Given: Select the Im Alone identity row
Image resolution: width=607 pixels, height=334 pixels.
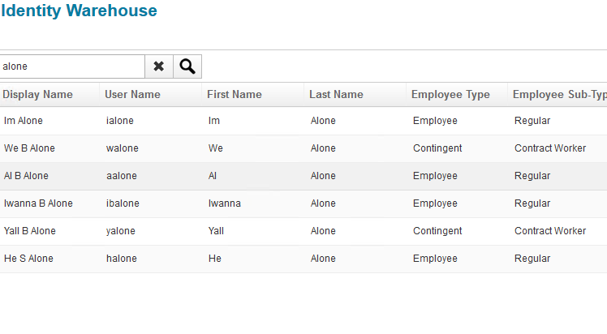Looking at the screenshot, I should coord(24,121).
